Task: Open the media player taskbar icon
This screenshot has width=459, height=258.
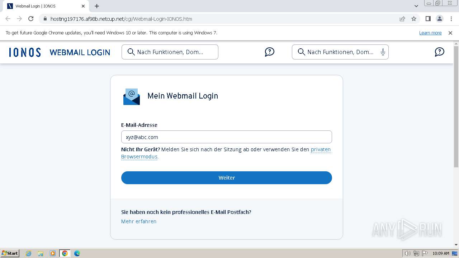Action: click(53, 253)
